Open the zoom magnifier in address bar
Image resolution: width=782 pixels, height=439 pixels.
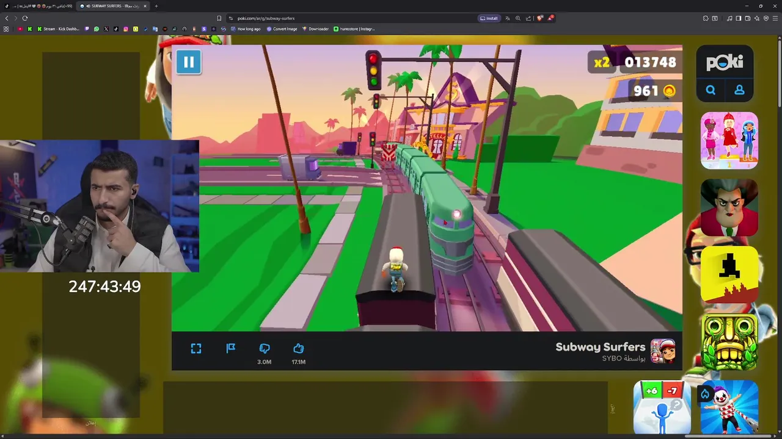point(518,18)
